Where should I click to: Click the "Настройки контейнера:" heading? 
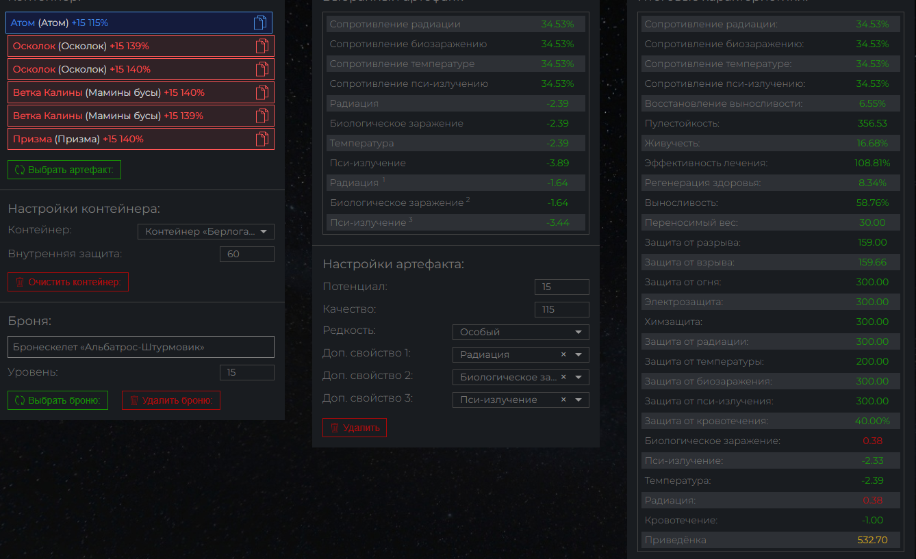pos(84,209)
